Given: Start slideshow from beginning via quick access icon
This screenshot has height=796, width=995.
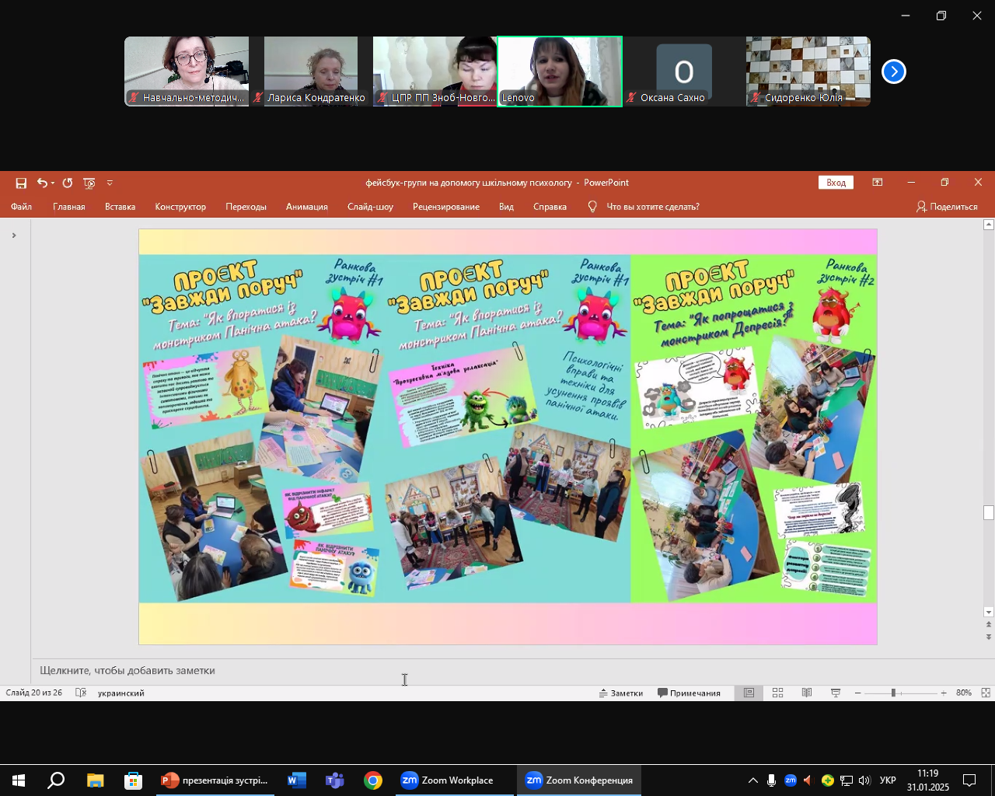Looking at the screenshot, I should click(89, 183).
